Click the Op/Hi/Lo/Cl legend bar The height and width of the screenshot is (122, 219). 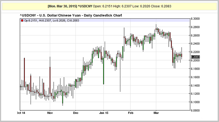click(x=105, y=21)
